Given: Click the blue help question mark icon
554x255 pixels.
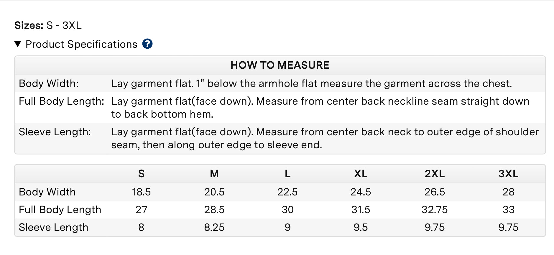Looking at the screenshot, I should (x=147, y=44).
